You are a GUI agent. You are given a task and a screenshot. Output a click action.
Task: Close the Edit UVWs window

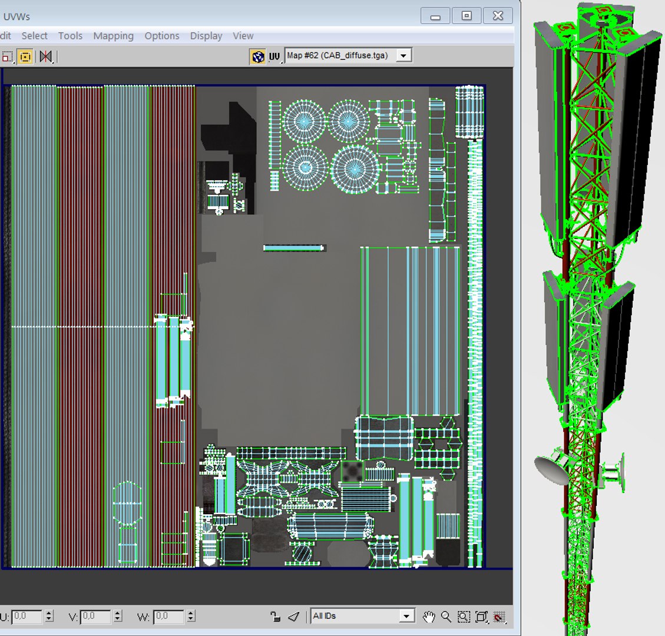click(498, 16)
